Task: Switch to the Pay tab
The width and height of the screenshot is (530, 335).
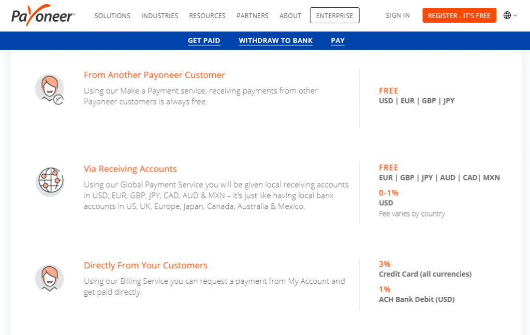Action: coord(337,41)
